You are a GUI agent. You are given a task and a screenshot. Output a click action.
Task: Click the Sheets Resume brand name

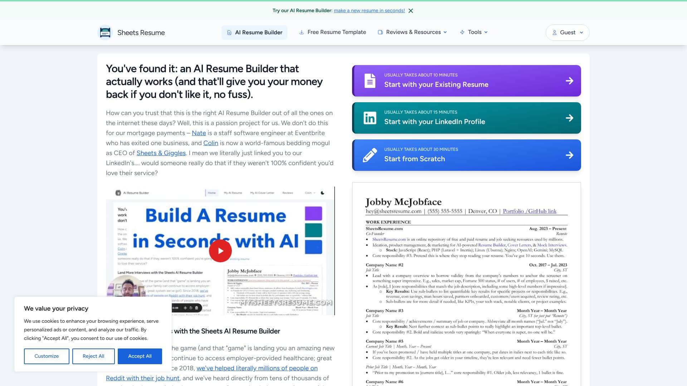141,33
